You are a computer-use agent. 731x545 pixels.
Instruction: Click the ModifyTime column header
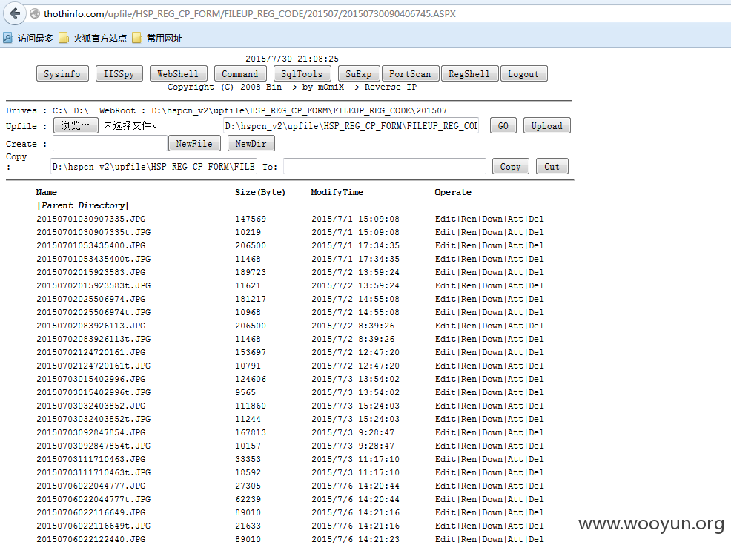337,192
